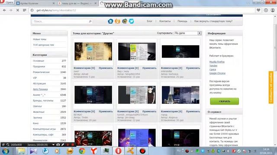Click the Bandicam pause recording button
Image resolution: width=277 pixels, height=155 pixels.
tap(68, 145)
